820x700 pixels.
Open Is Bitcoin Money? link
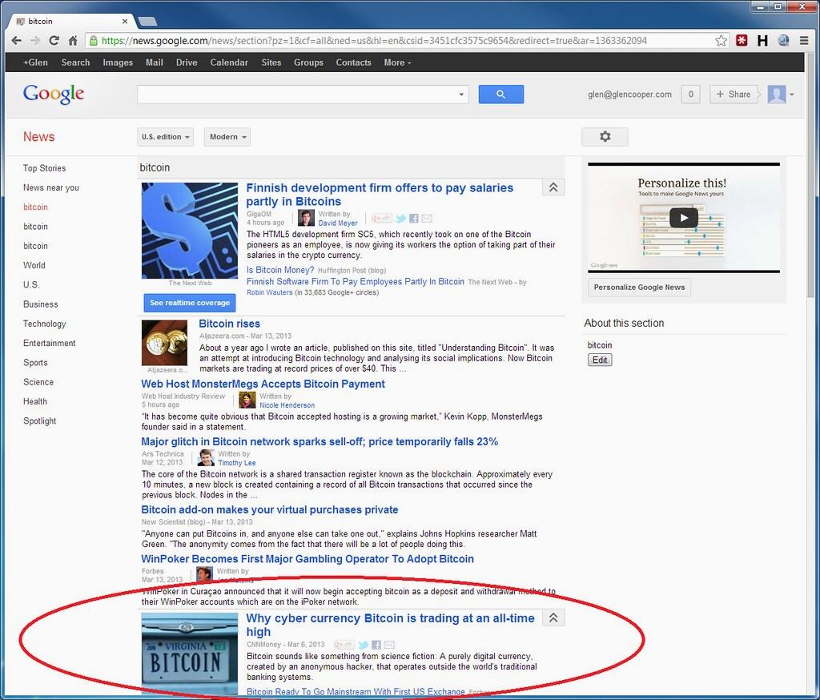click(280, 270)
